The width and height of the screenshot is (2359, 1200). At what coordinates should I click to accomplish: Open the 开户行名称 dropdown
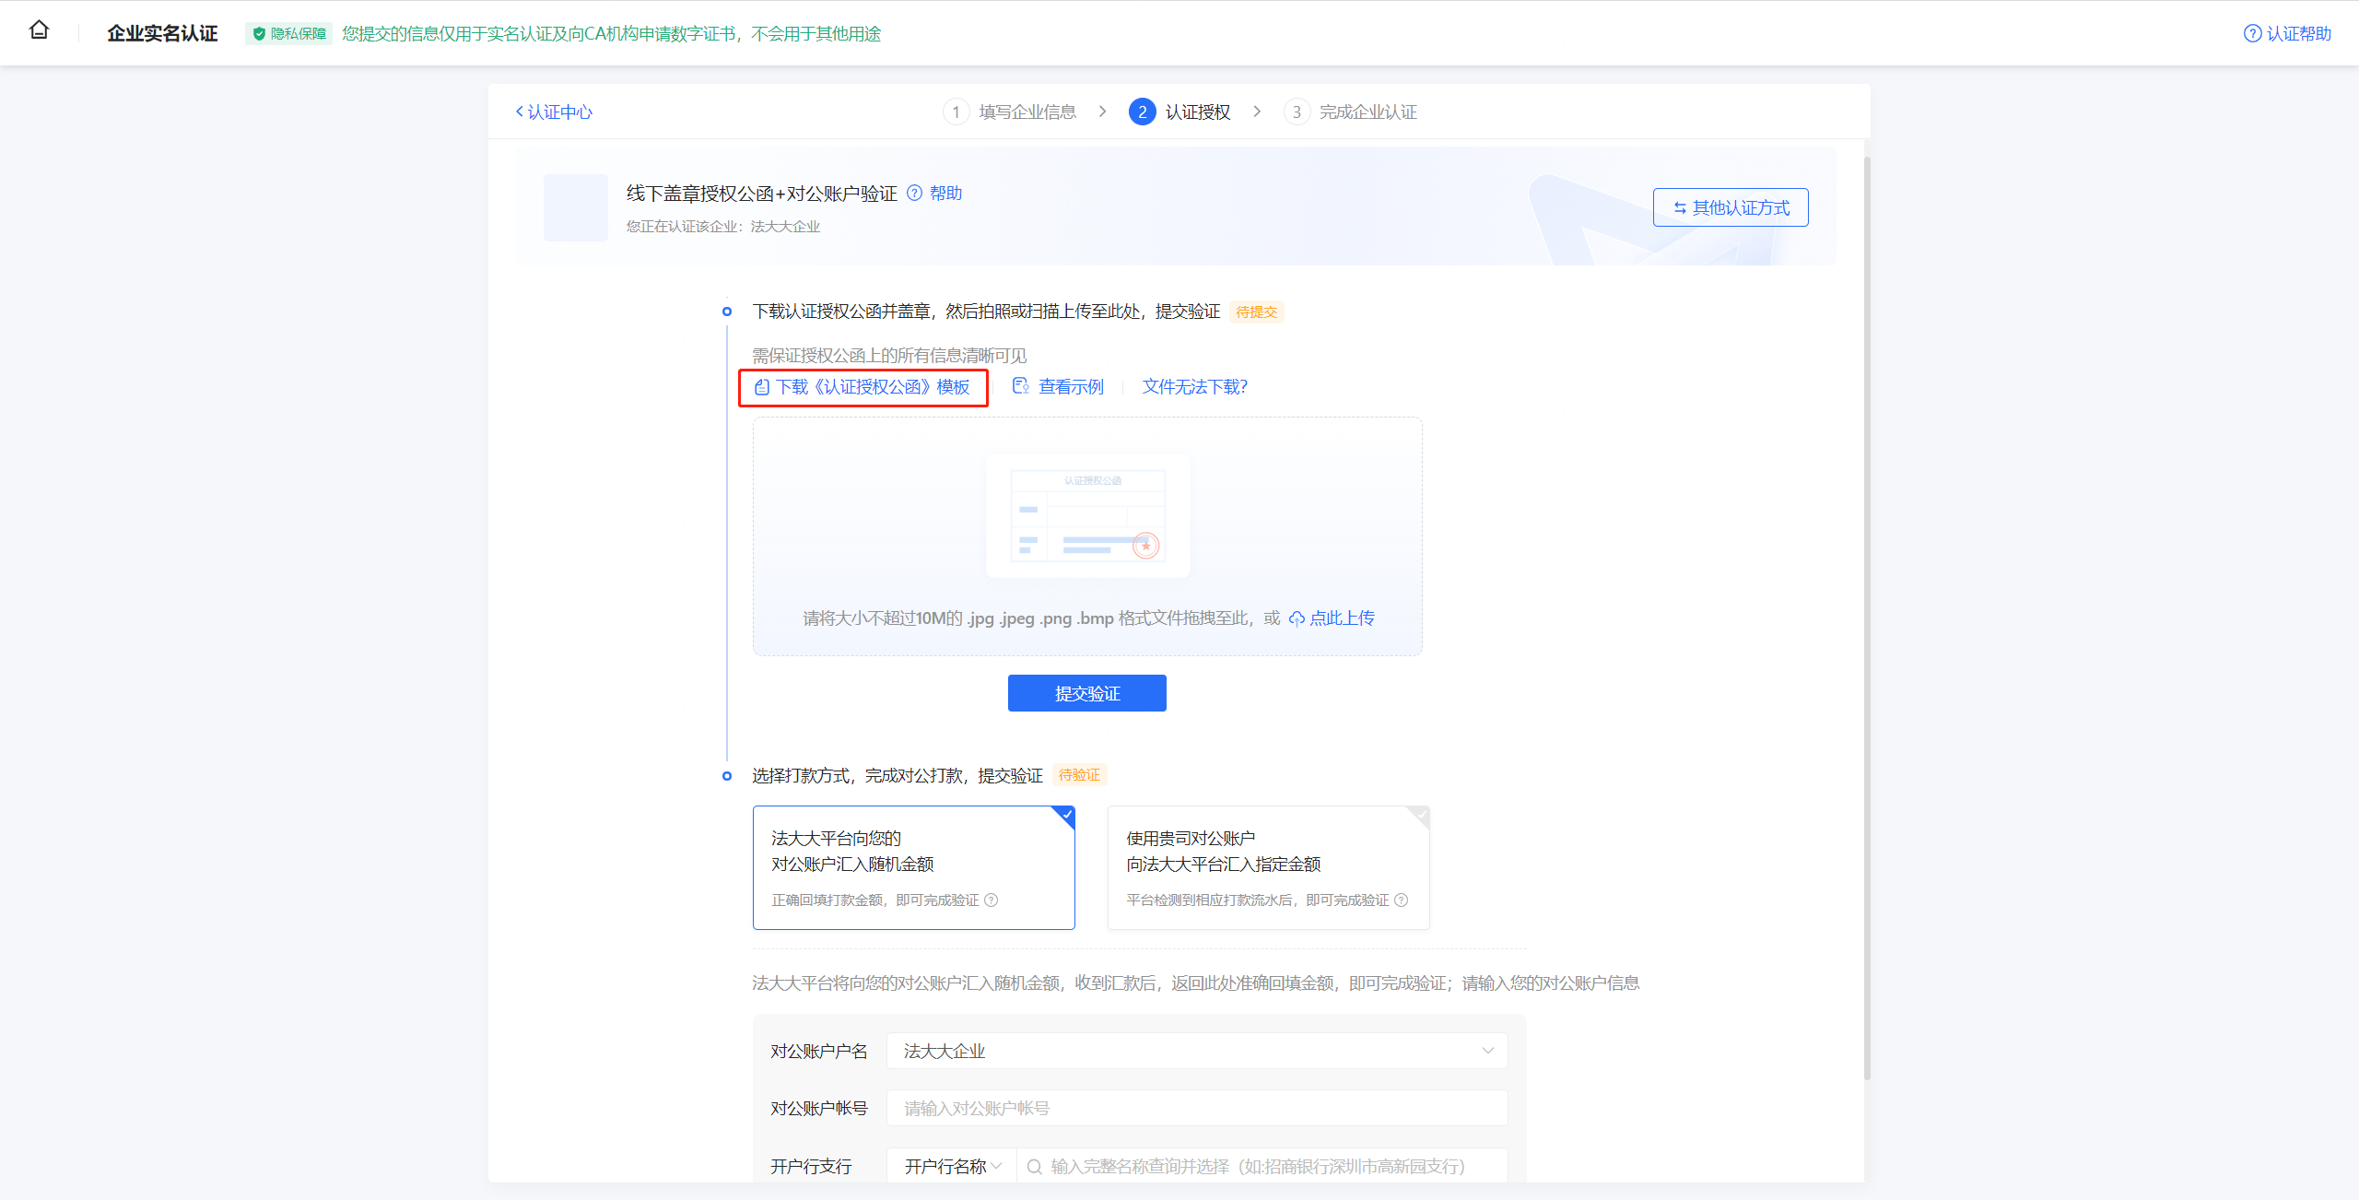click(x=952, y=1167)
